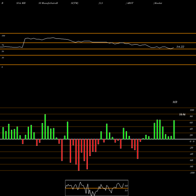Viewport: 196px width, 196px height.
Task: Click the 40 label on MR axis
Action: [x=191, y=129]
